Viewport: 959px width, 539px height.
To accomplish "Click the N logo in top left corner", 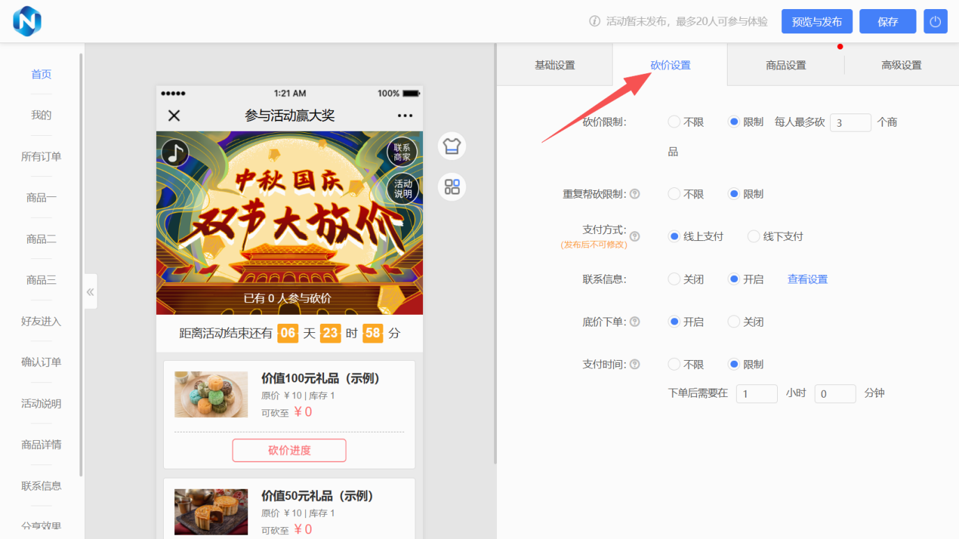I will [x=27, y=21].
